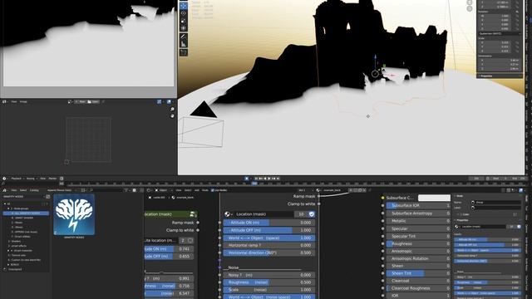Open the Node menu in node editor
532x299 pixels.
(x=205, y=190)
